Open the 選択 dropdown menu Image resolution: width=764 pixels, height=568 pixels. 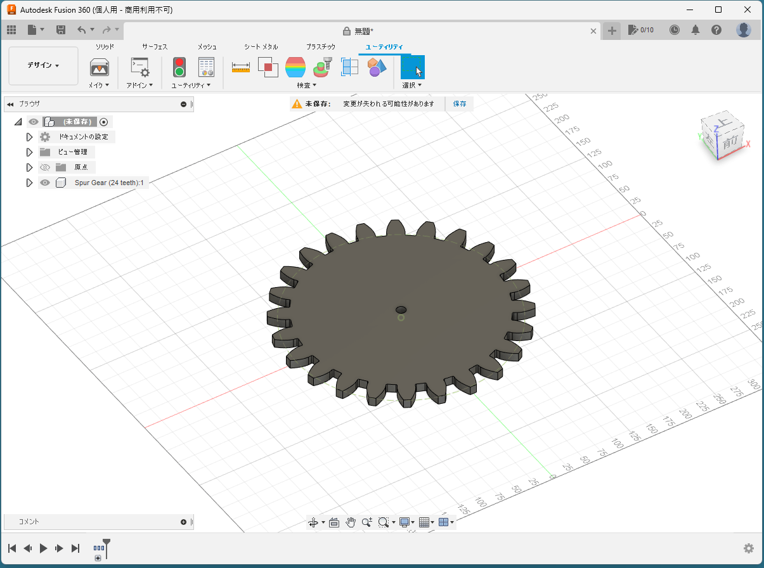412,85
